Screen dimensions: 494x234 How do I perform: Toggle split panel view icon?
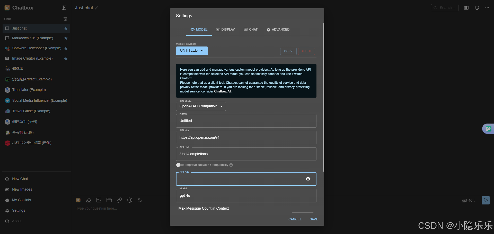pyautogui.click(x=466, y=8)
